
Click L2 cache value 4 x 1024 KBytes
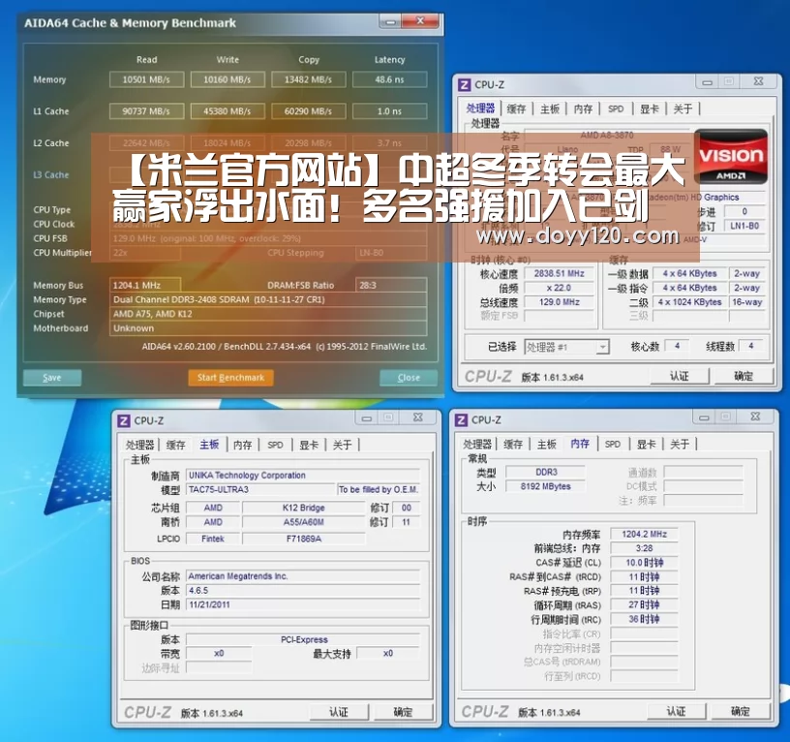(x=690, y=302)
